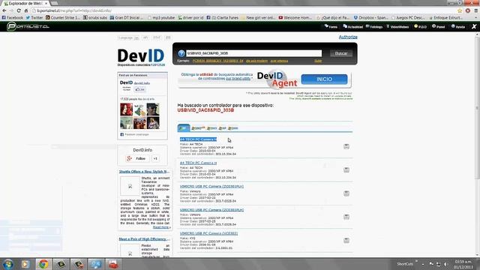Open the Counter Strike bookmark
Screen dimensions: 480x270
pos(63,18)
